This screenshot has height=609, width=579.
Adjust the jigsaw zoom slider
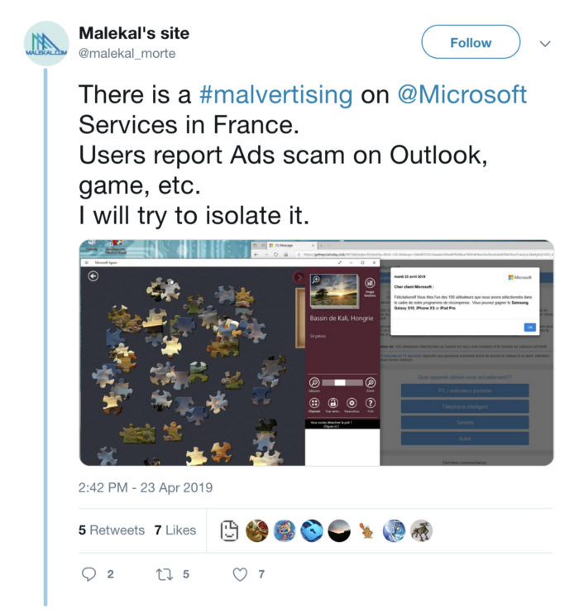[x=342, y=383]
